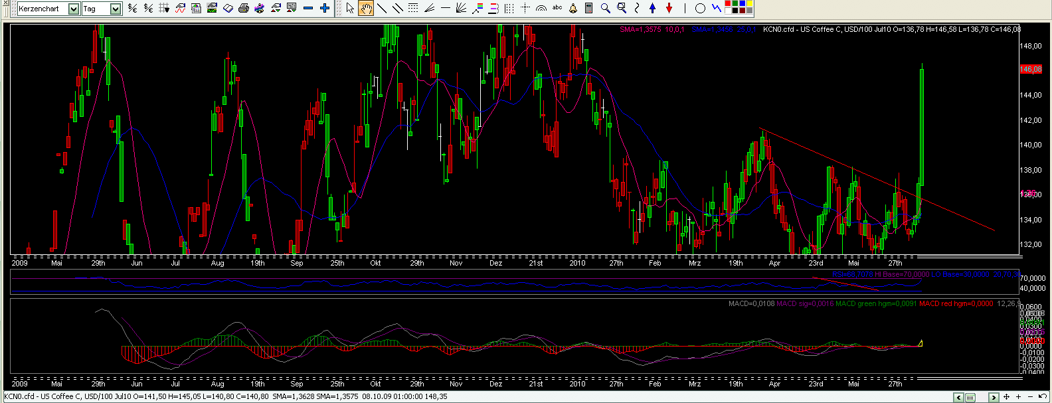Select the curved squiggle line tool

637,8
